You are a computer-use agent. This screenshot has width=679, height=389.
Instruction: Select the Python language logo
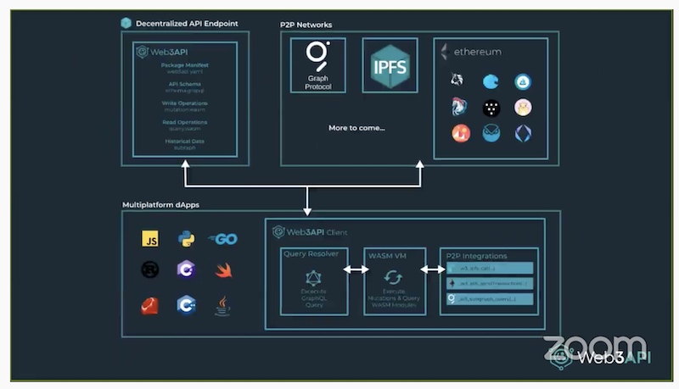[186, 239]
